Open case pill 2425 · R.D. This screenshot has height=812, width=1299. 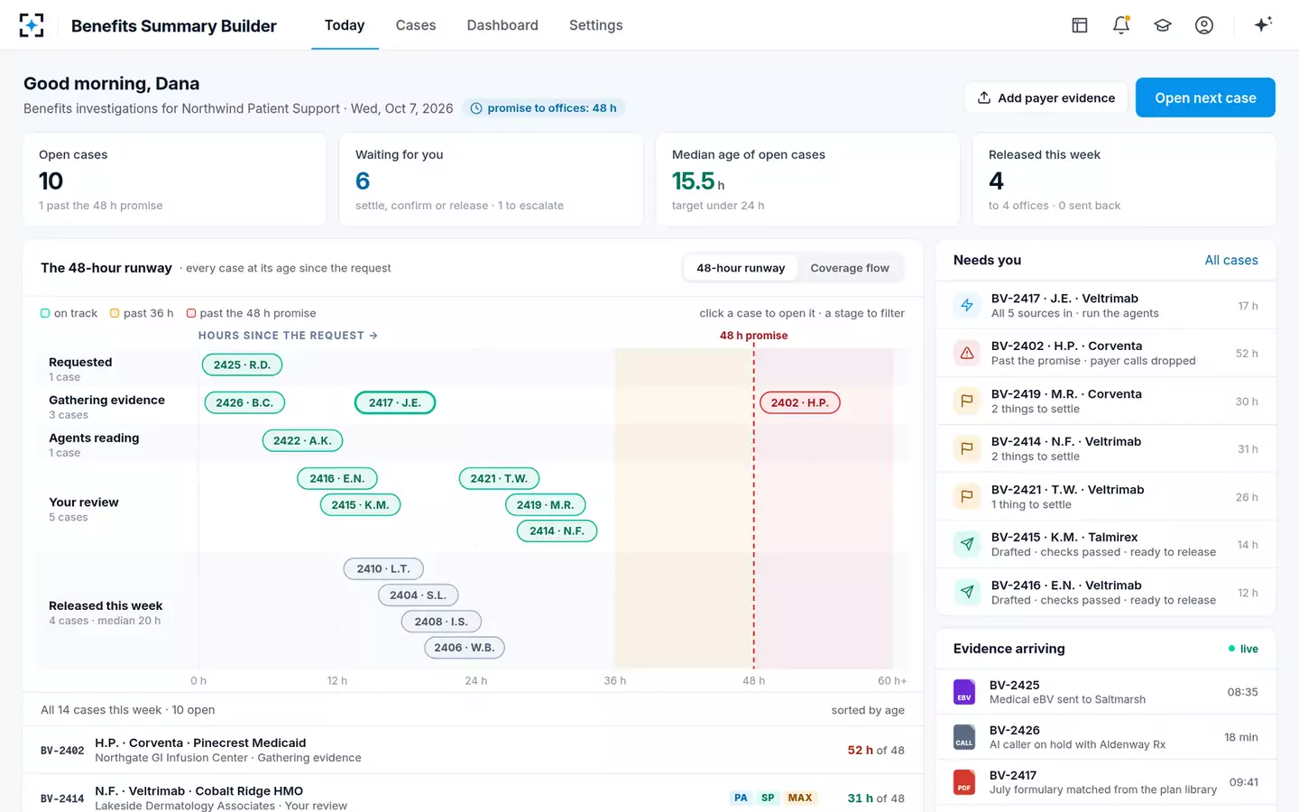[242, 364]
